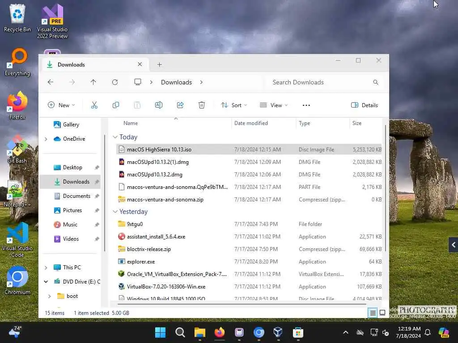Click the Share icon in toolbar
The image size is (458, 343).
click(x=180, y=105)
